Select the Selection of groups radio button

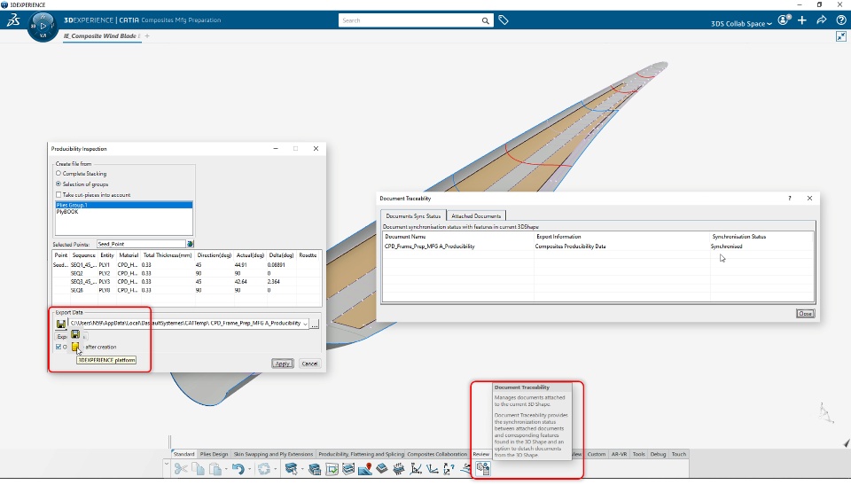tap(59, 184)
